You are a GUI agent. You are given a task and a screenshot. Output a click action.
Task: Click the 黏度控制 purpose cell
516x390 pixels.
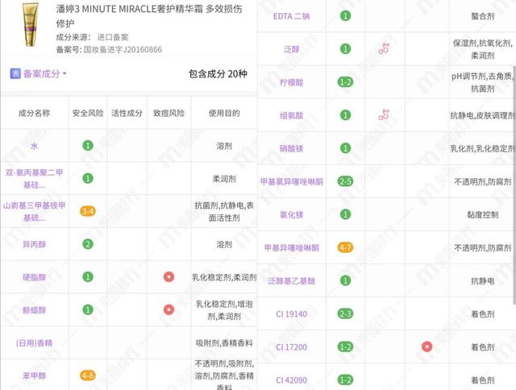tap(483, 214)
